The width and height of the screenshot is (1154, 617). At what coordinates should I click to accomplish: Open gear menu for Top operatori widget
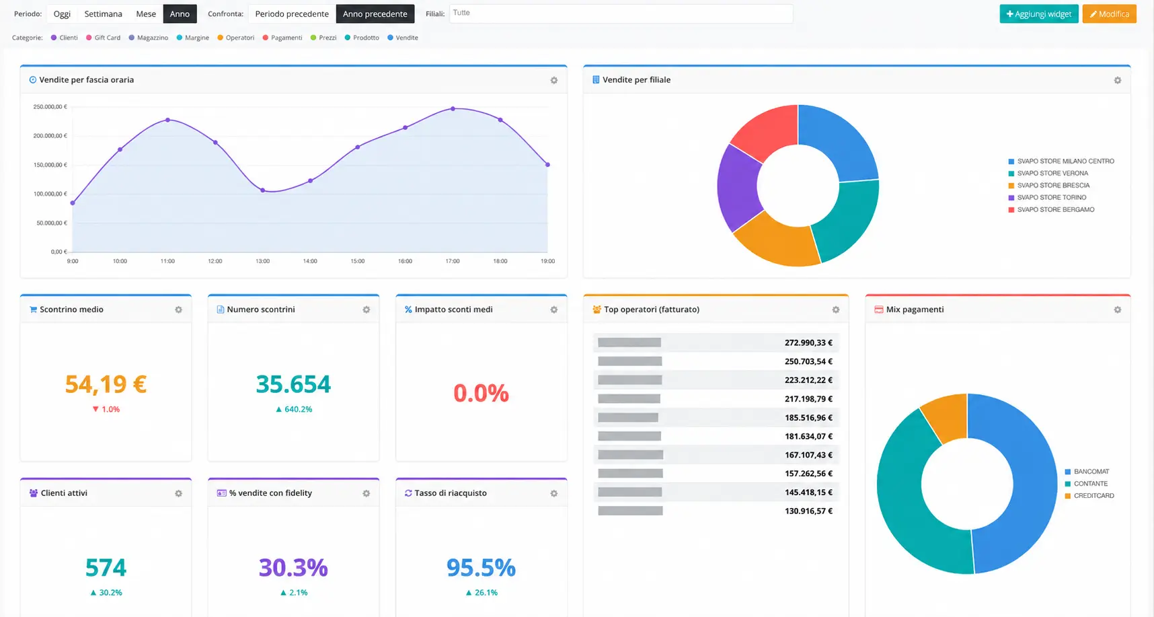[836, 310]
